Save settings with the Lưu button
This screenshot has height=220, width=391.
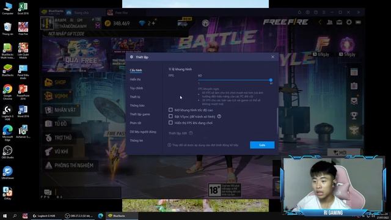[x=262, y=145]
